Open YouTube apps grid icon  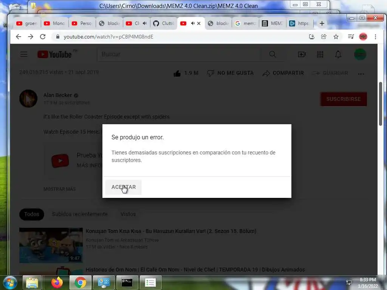click(x=320, y=54)
